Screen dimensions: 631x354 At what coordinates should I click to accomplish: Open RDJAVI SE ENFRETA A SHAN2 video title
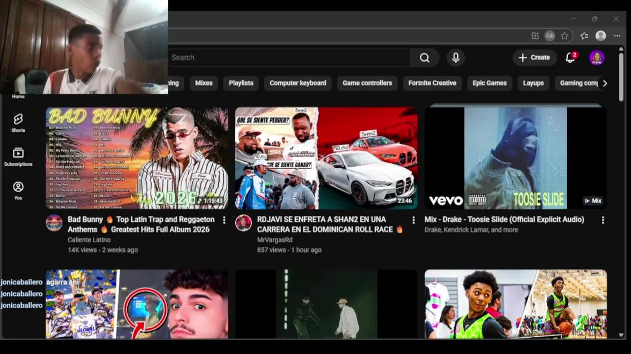pyautogui.click(x=330, y=224)
